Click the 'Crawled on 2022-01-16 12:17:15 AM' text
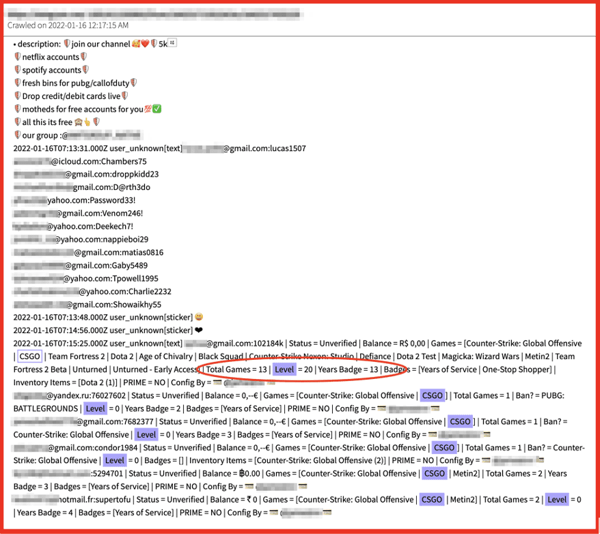Screen dimensions: 600x534 tap(68, 25)
